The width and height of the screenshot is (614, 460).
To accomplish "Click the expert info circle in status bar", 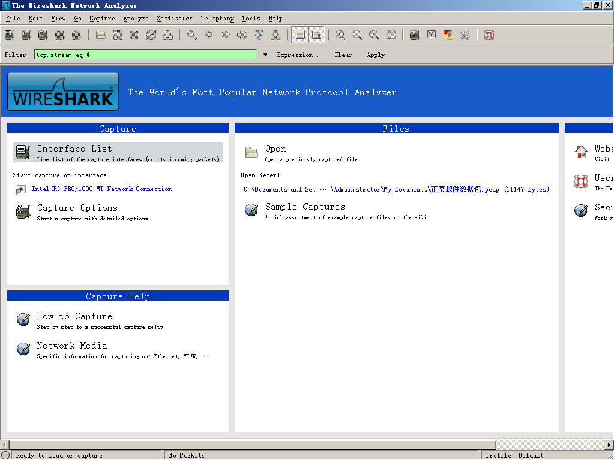I will pyautogui.click(x=5, y=455).
